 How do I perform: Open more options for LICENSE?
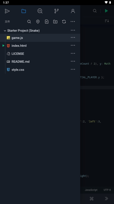73,53
